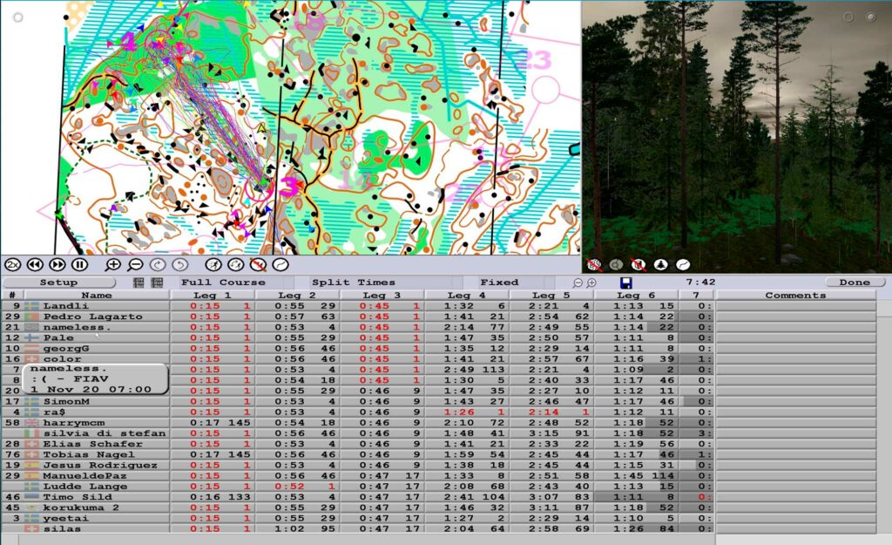
Task: Click the second runner icon in map toolbar
Action: (235, 265)
